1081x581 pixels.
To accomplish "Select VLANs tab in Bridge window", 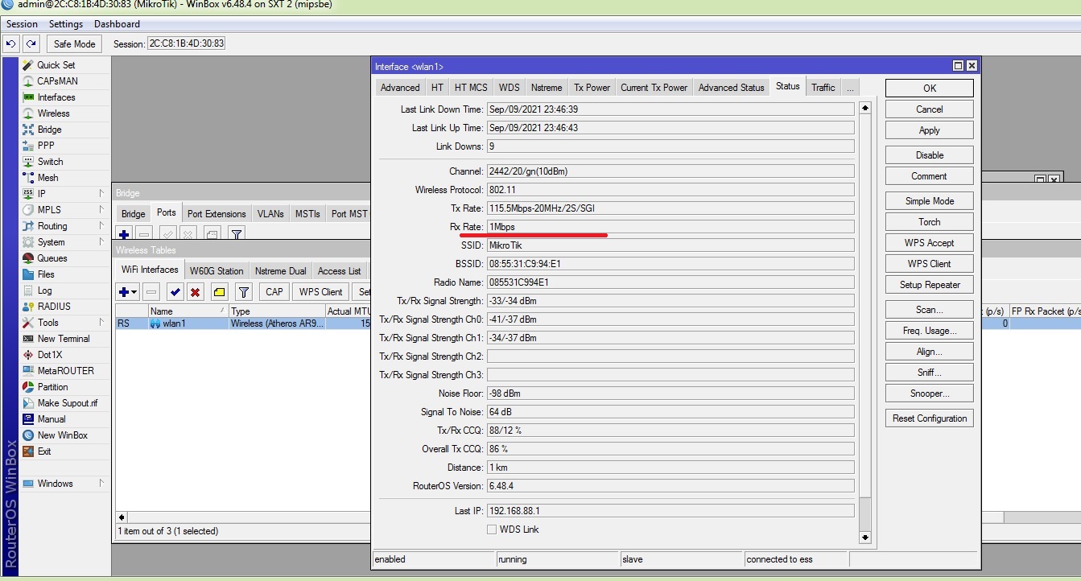I will click(x=270, y=214).
